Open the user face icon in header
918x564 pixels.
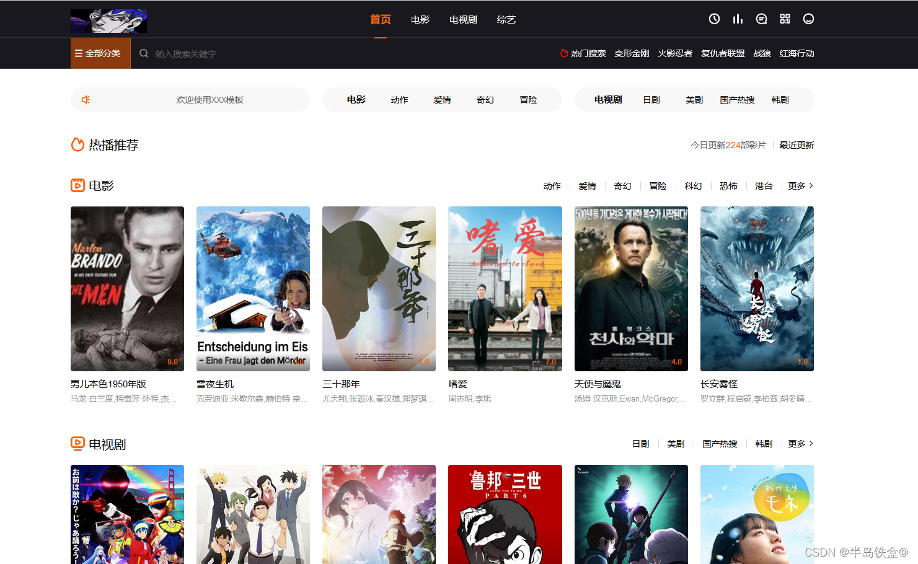pyautogui.click(x=808, y=19)
